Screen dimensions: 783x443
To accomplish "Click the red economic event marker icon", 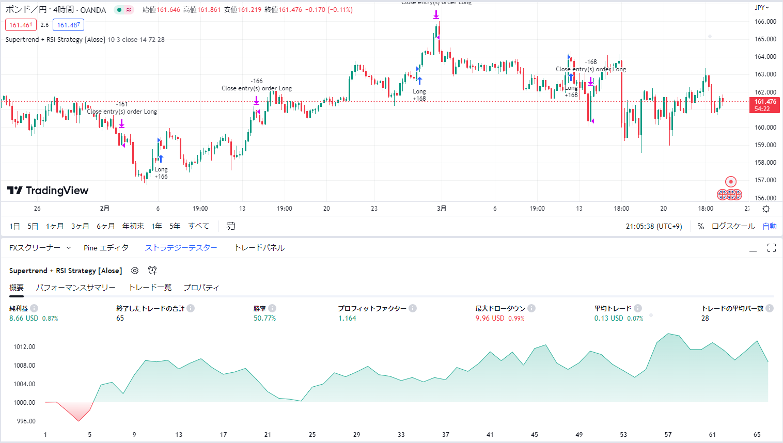I will [730, 182].
